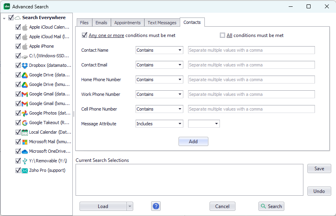Click the Local Calendar icon

tap(25, 132)
